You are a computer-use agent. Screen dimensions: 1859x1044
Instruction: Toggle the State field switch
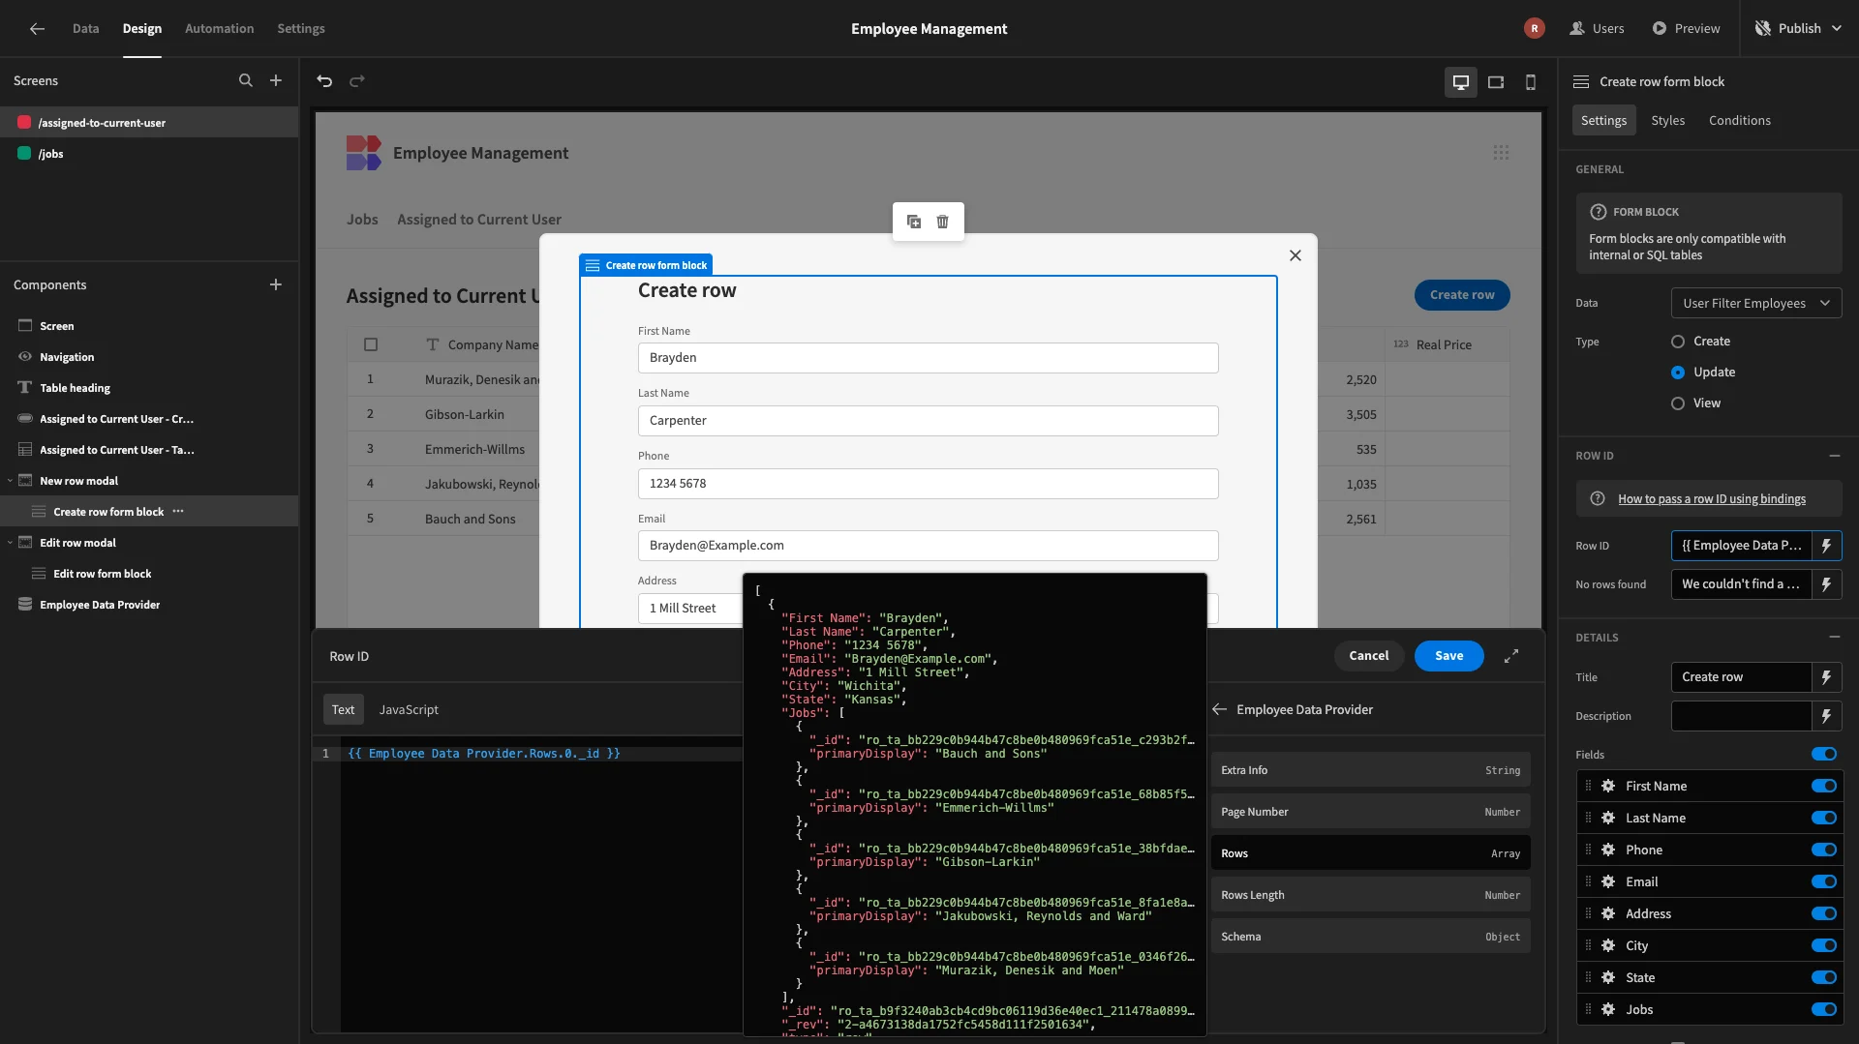pyautogui.click(x=1824, y=978)
